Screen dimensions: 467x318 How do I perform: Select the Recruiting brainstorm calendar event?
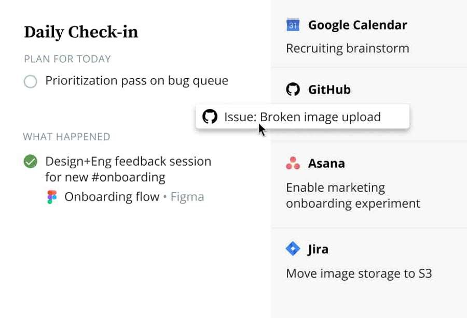[347, 49]
